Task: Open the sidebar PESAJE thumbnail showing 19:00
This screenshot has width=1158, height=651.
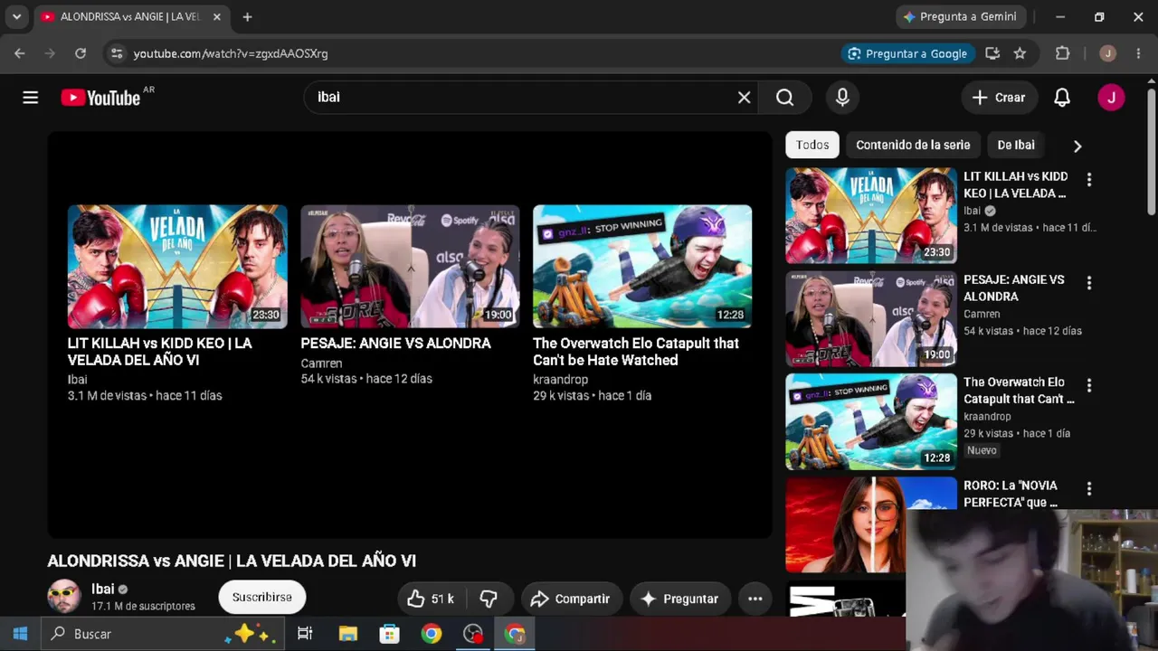Action: click(x=870, y=318)
